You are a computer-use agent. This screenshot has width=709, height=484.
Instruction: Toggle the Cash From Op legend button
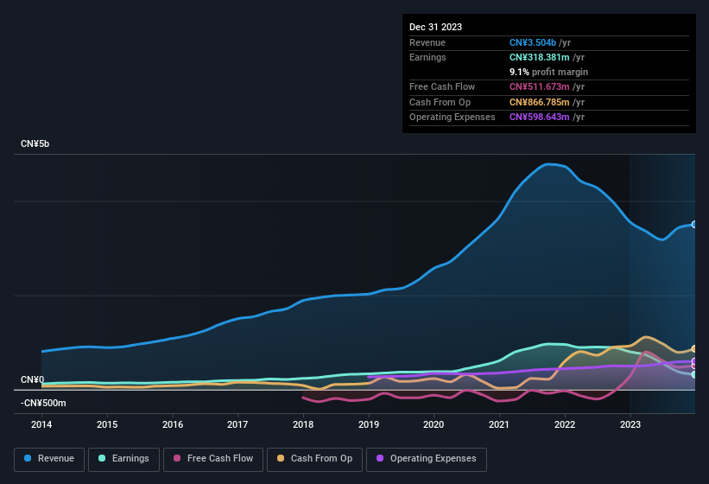pos(314,459)
